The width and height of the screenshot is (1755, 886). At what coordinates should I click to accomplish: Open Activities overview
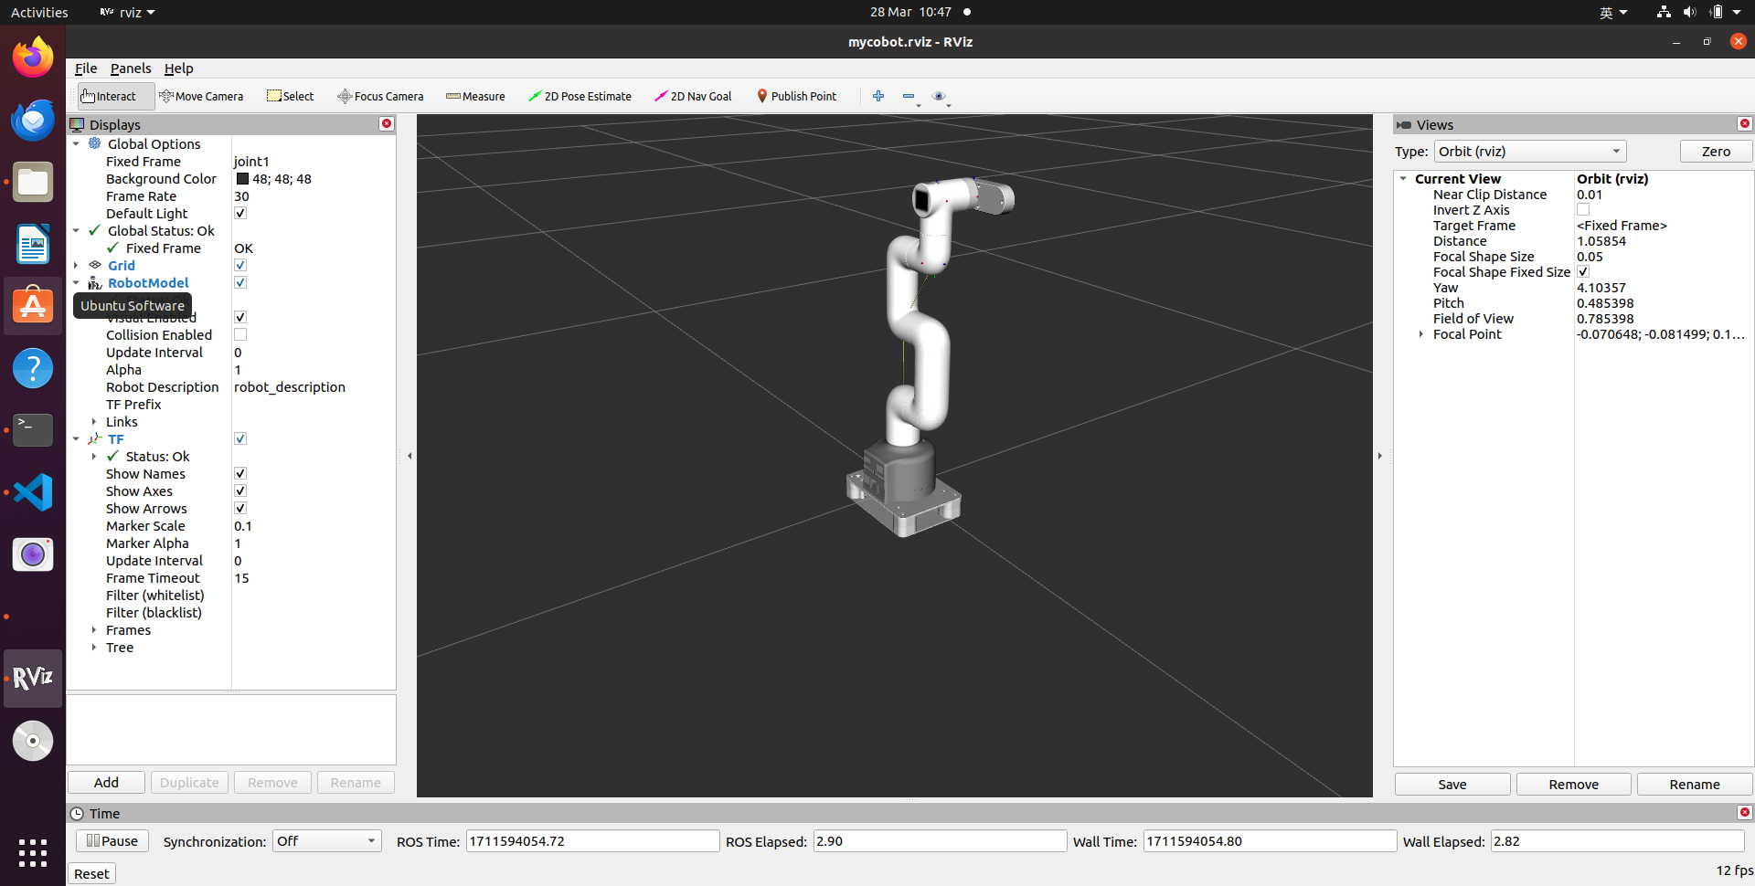(x=39, y=12)
